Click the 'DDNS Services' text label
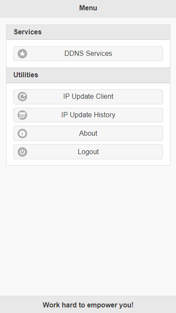The width and height of the screenshot is (176, 313). pyautogui.click(x=88, y=54)
